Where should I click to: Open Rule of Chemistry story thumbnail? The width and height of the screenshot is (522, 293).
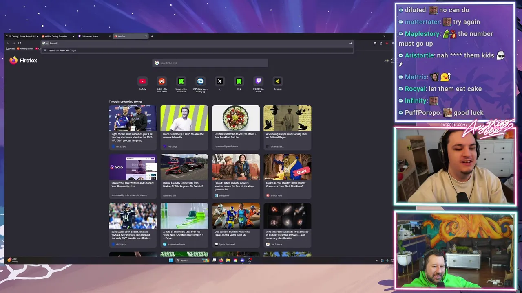(x=184, y=216)
